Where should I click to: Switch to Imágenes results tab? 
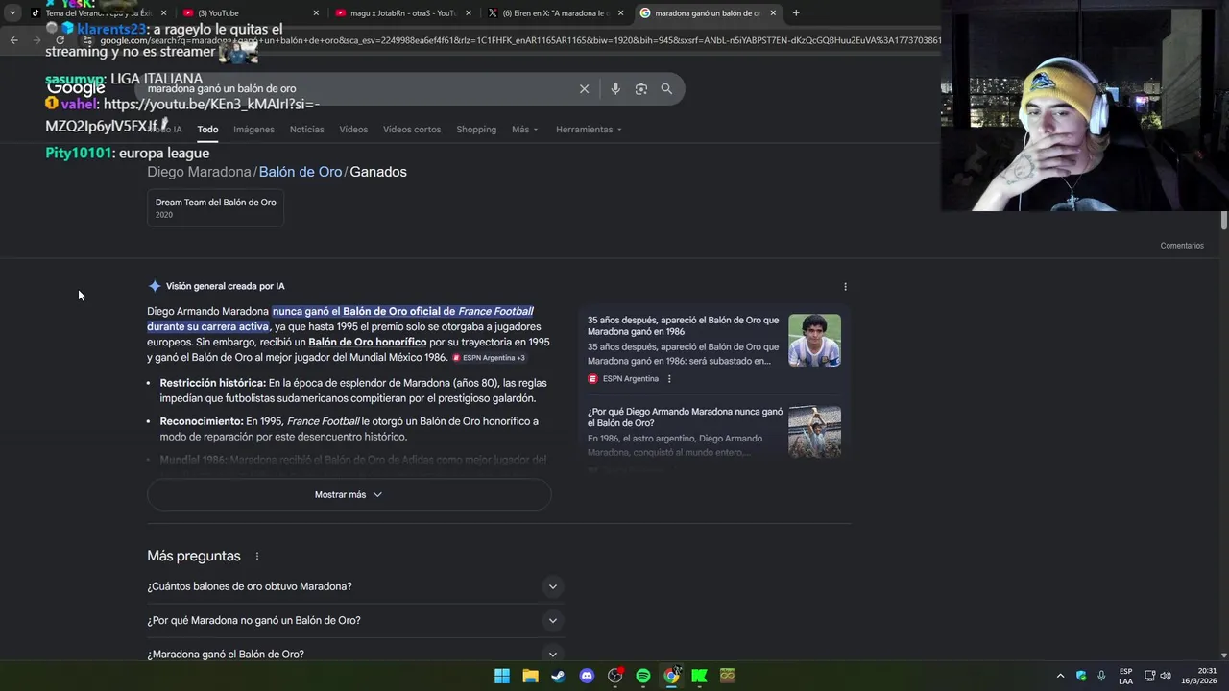[253, 130]
